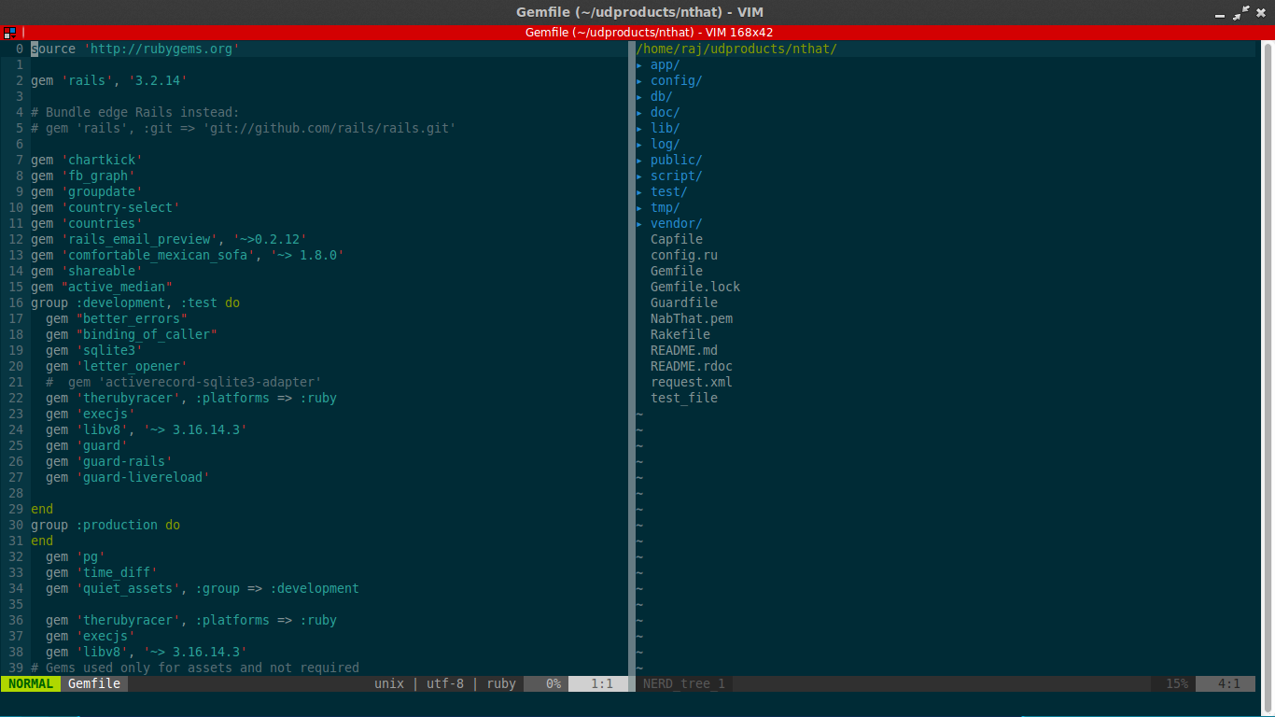Click the gem 'rails_email_preview' line
Screen dimensions: 1275x717
point(169,239)
